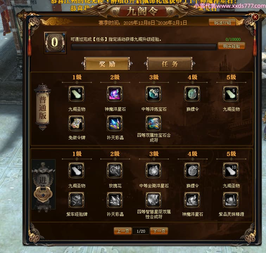The image size is (266, 253).
Task: Click the 神魔淬星石 icon under premium 4级
Action: click(x=192, y=200)
